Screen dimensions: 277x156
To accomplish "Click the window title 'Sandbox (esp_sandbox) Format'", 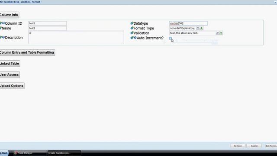I will tap(22, 2).
